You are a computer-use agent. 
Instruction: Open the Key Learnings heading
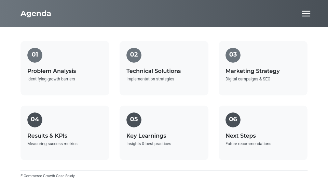tap(146, 136)
